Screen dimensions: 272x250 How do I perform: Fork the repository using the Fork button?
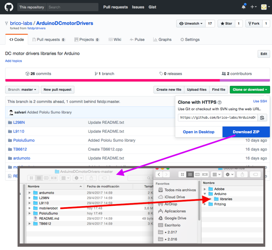point(253,24)
